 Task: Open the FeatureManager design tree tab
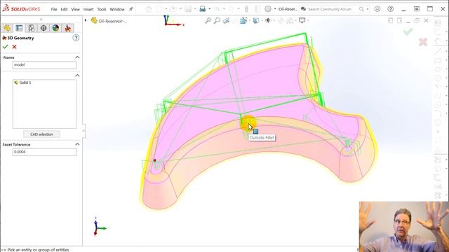tap(7, 28)
